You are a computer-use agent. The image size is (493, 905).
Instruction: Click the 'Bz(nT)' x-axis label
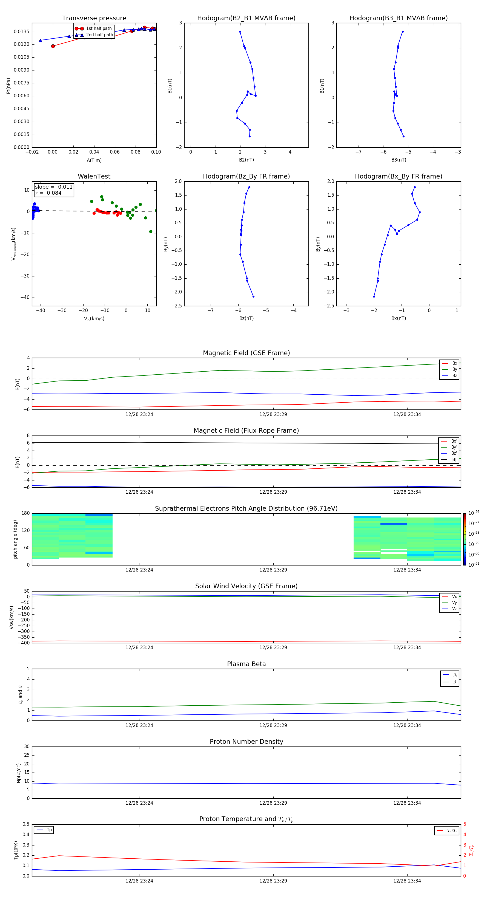pos(246,318)
